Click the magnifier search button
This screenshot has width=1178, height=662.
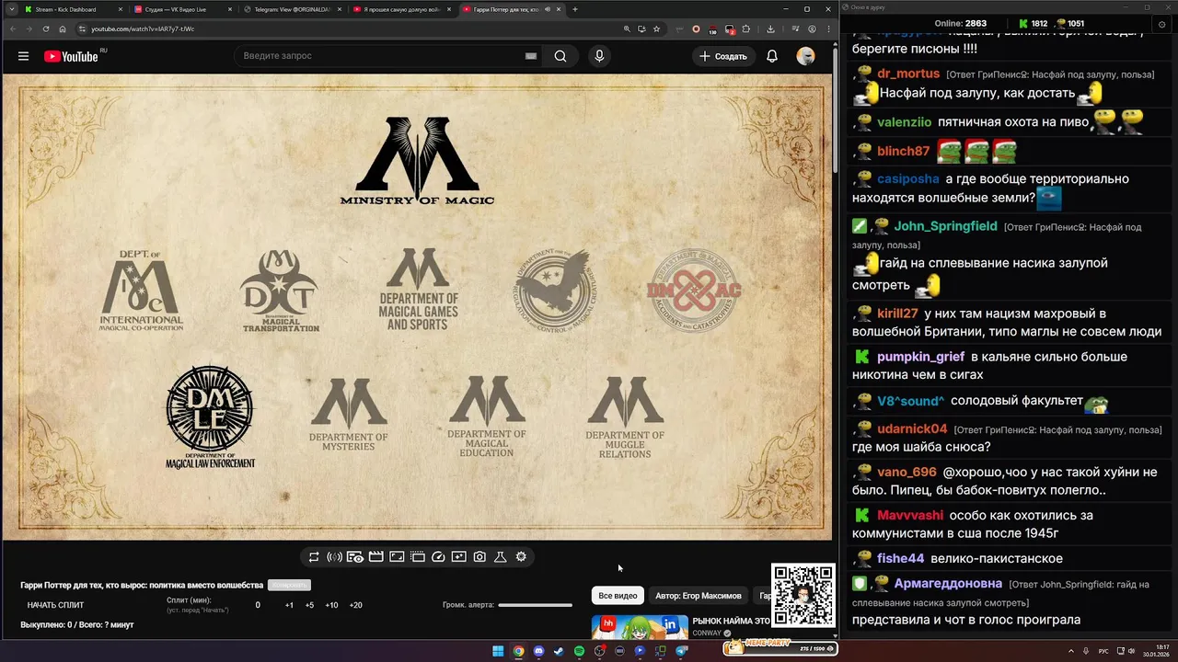(560, 56)
